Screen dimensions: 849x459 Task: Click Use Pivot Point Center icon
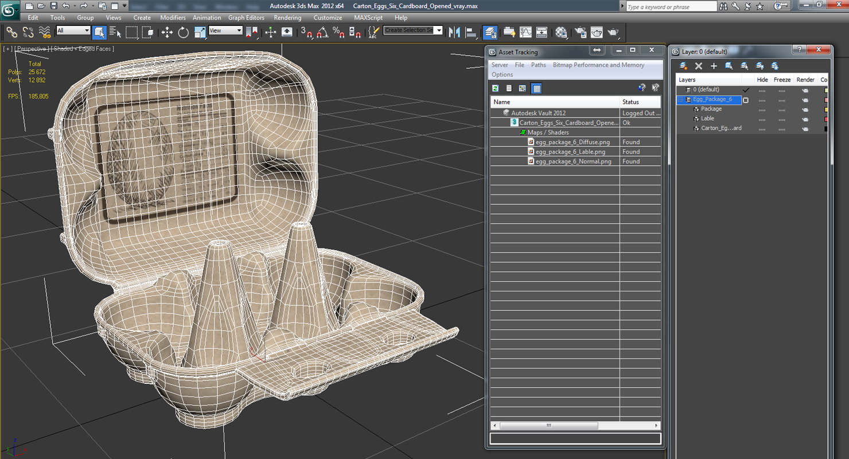pyautogui.click(x=252, y=32)
